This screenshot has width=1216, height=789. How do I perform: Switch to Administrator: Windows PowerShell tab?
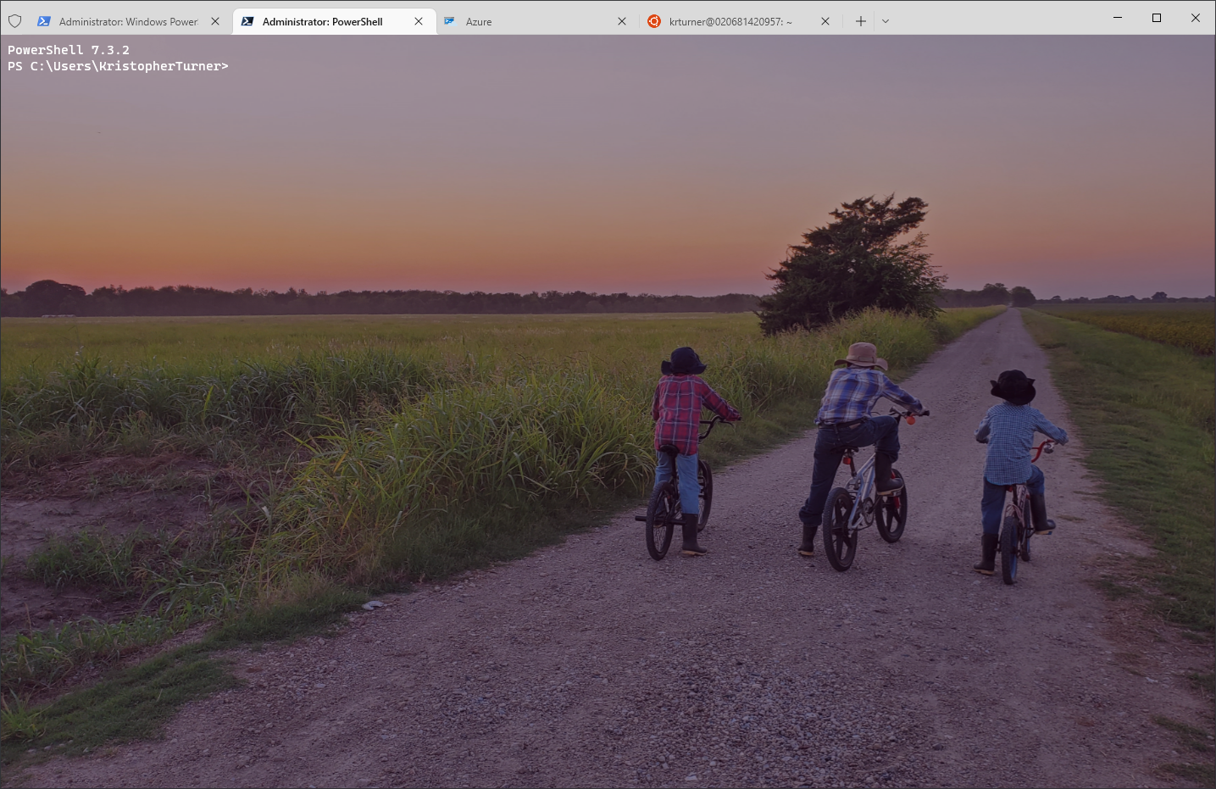tap(128, 22)
